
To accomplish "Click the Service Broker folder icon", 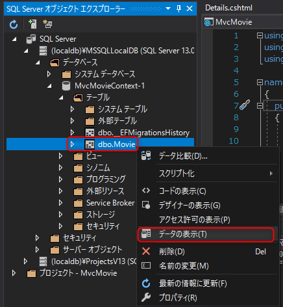I will click(x=78, y=203).
